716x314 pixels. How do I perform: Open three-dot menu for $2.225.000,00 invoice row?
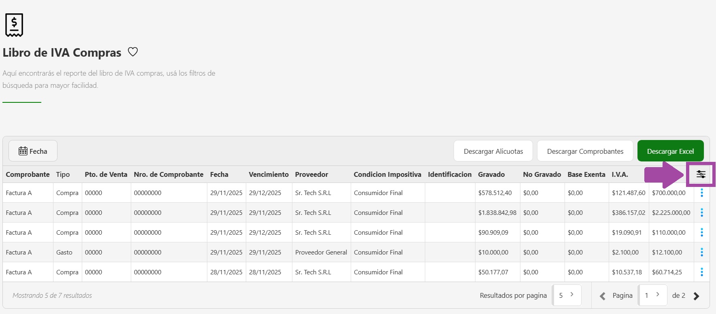click(701, 213)
